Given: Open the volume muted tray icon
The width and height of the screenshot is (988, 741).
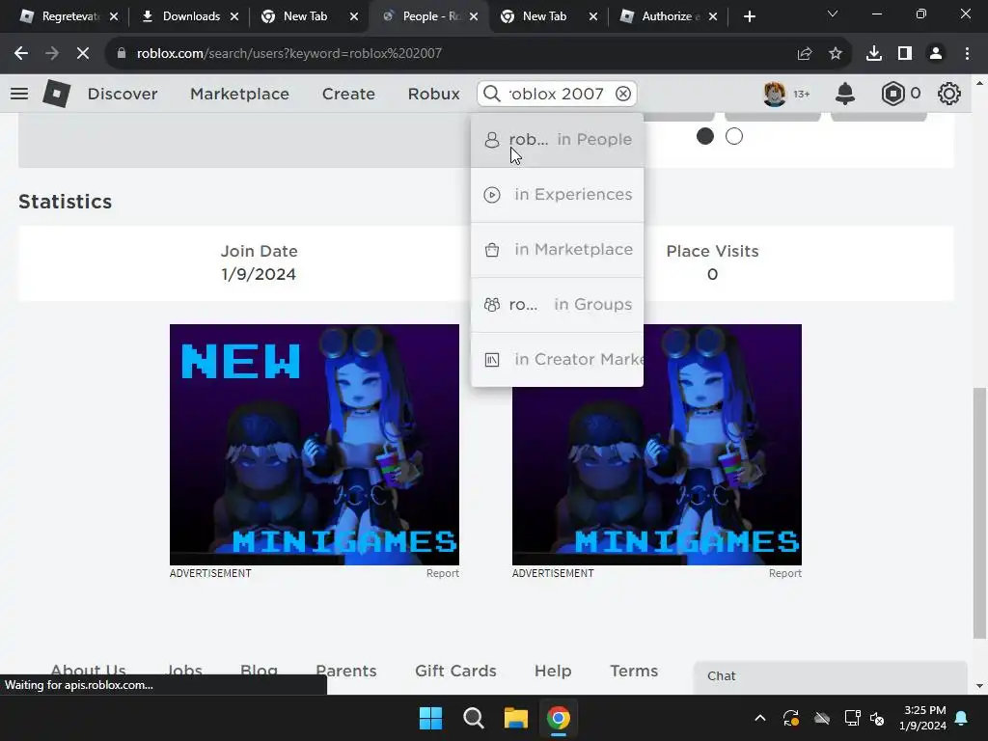Looking at the screenshot, I should (877, 718).
